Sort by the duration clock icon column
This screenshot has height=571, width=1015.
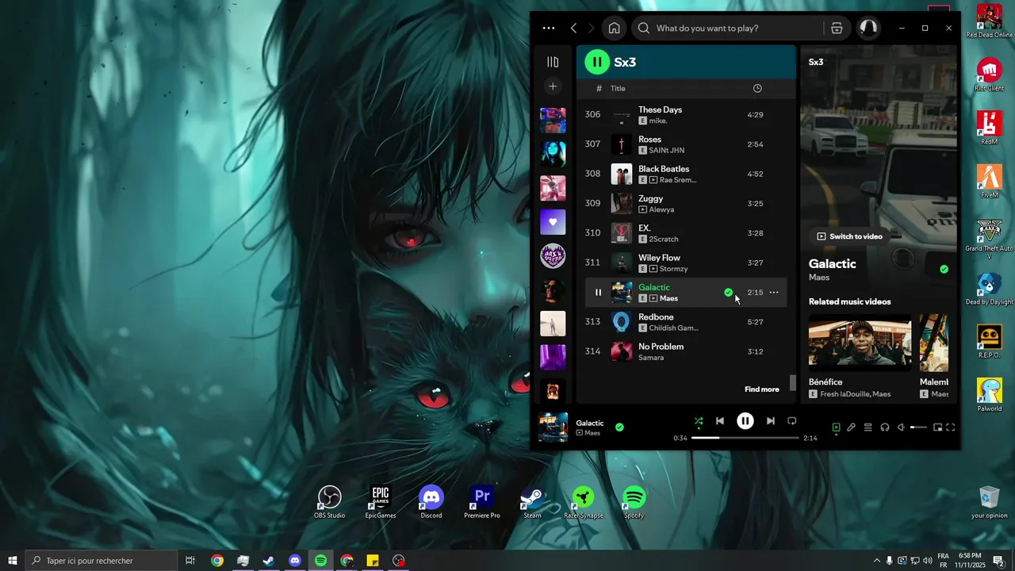click(757, 88)
